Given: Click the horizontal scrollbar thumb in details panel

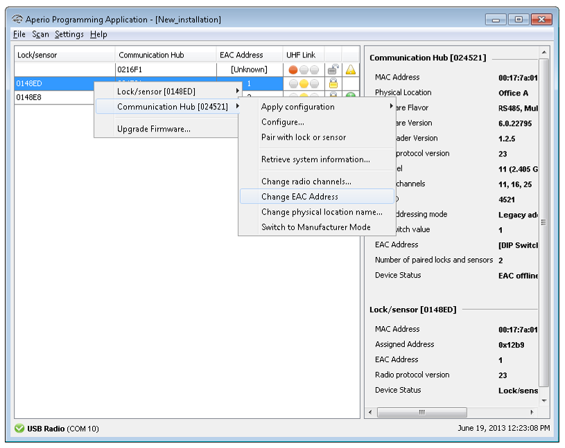Looking at the screenshot, I should [x=422, y=412].
